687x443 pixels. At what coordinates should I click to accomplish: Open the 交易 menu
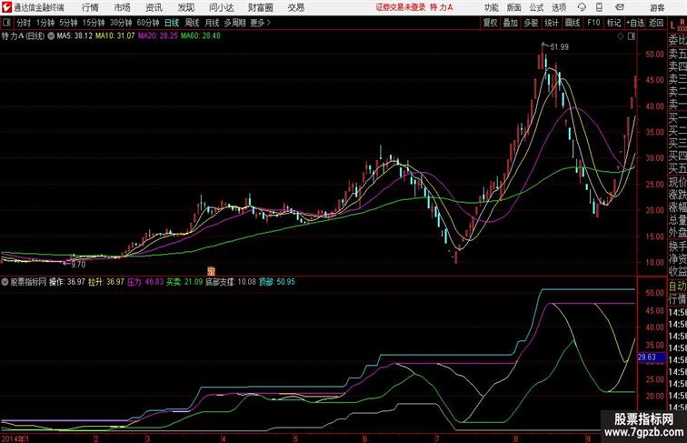295,7
